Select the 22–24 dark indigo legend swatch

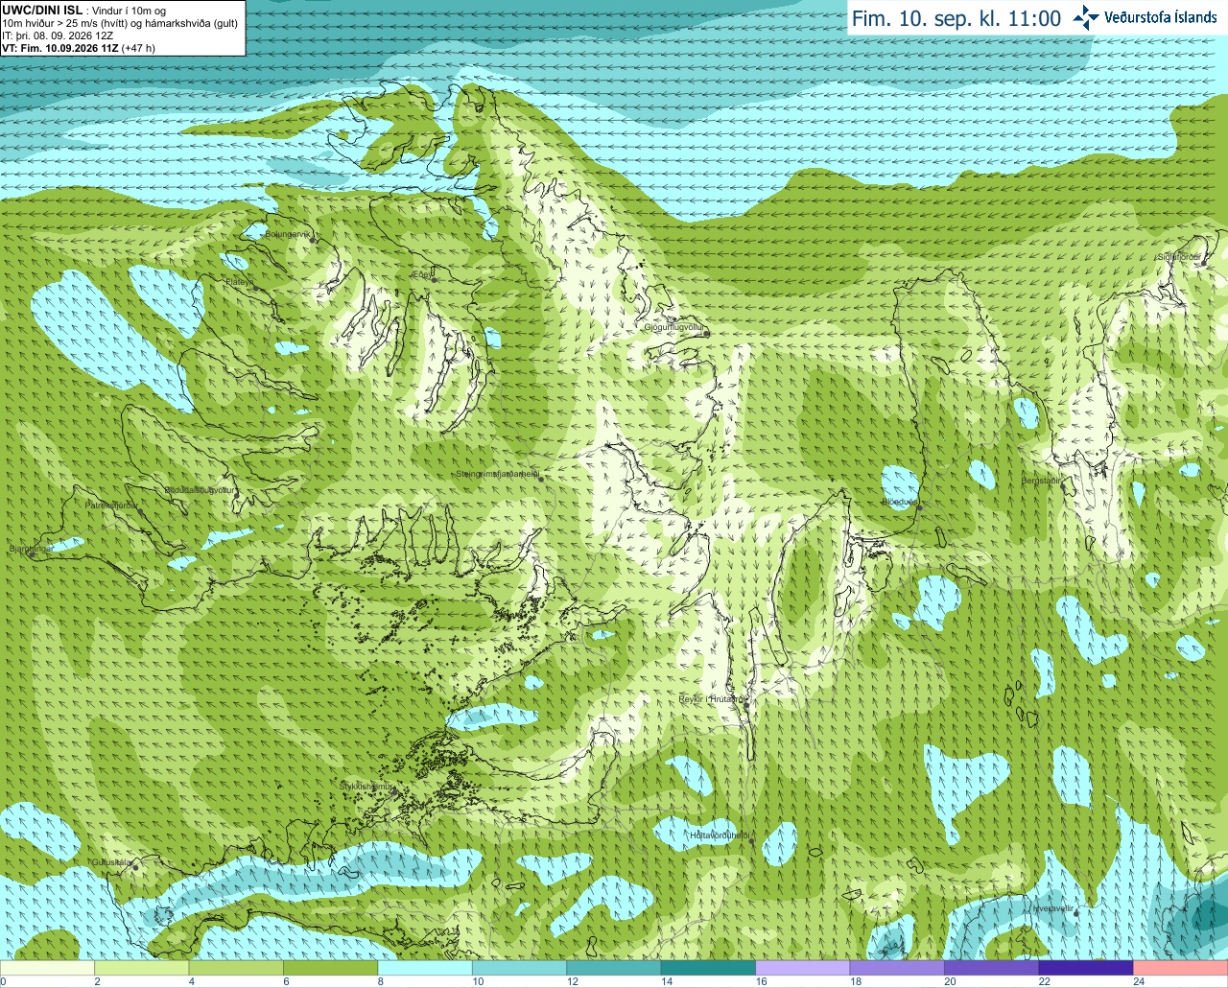[x=1086, y=967]
